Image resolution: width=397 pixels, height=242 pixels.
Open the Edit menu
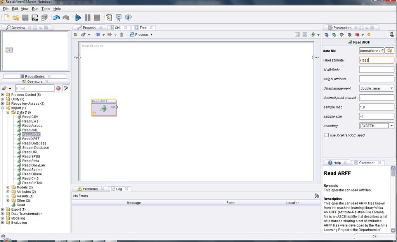(x=15, y=9)
